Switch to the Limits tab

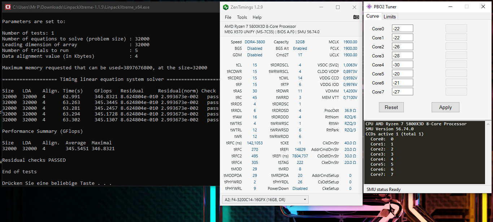(x=389, y=16)
